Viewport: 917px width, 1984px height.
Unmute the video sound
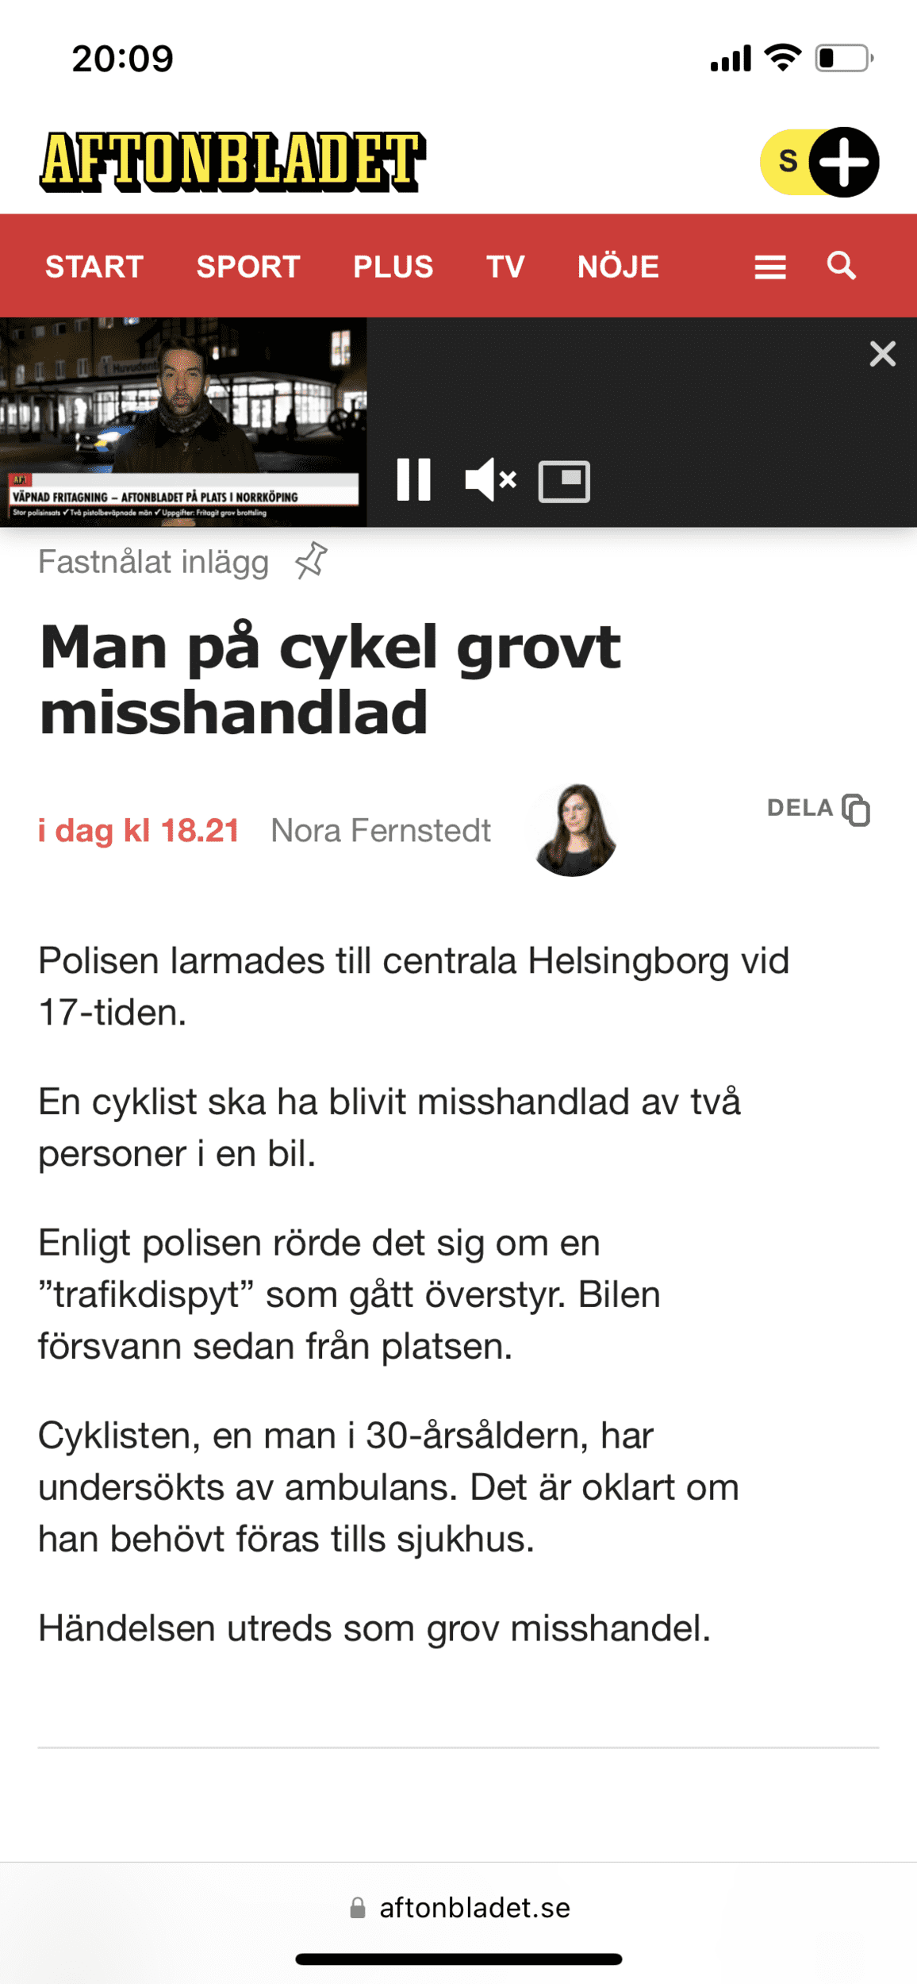(x=491, y=480)
